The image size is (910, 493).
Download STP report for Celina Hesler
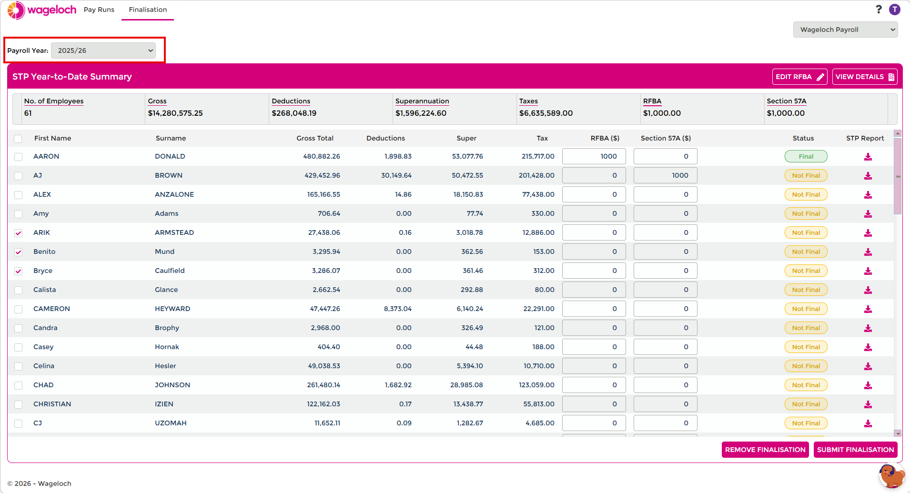click(x=868, y=366)
